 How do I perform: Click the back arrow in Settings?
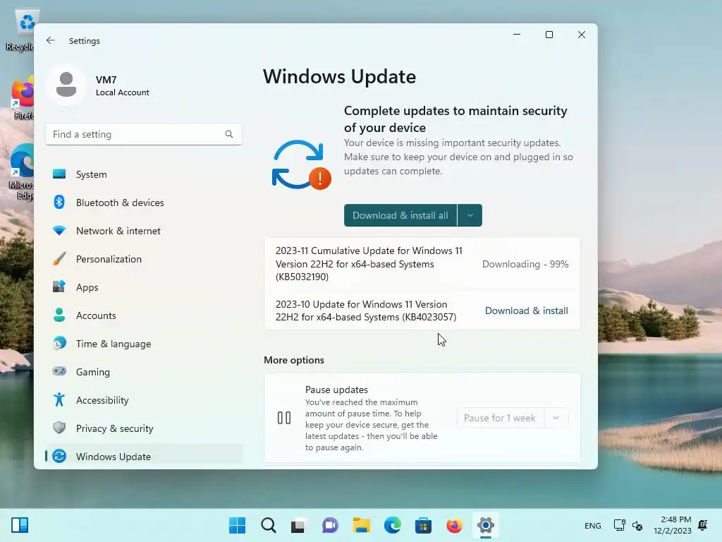click(x=51, y=40)
